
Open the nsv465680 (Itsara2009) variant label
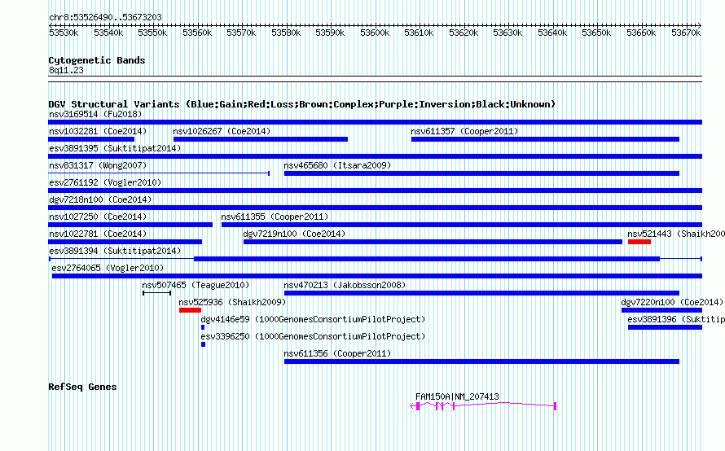coord(337,165)
